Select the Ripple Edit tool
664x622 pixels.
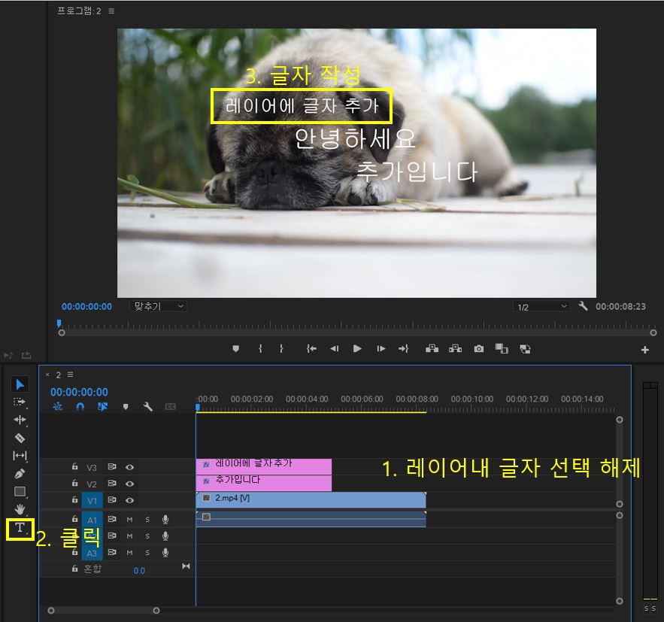(x=20, y=420)
